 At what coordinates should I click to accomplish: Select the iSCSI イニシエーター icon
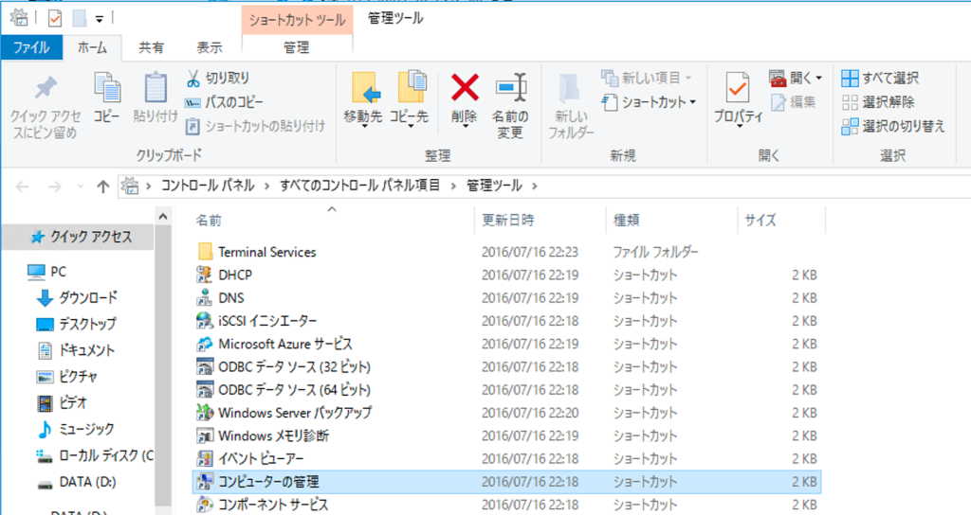coord(205,320)
